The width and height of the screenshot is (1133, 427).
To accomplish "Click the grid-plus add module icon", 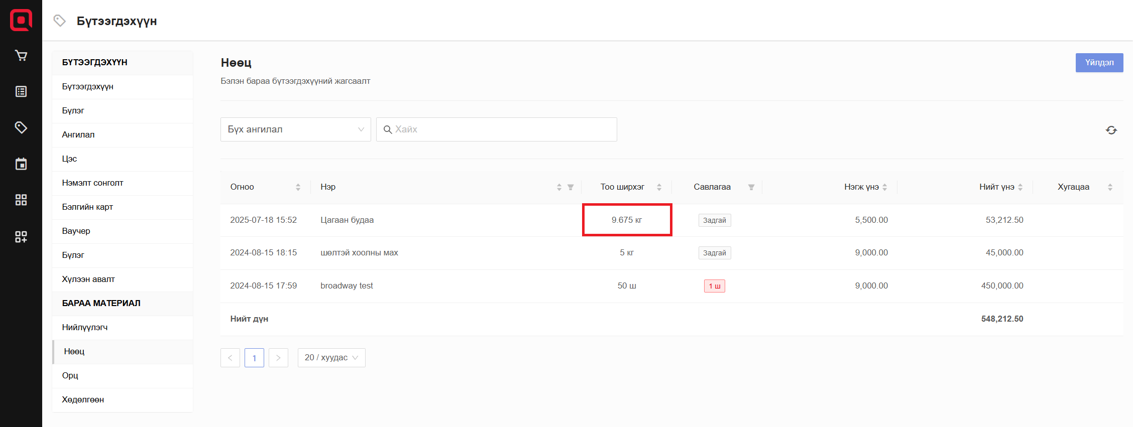I will [21, 236].
